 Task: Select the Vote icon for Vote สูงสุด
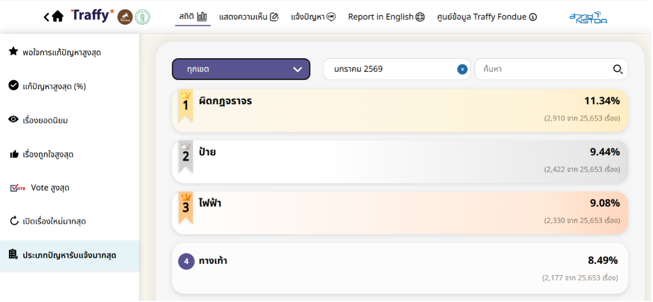pos(18,188)
